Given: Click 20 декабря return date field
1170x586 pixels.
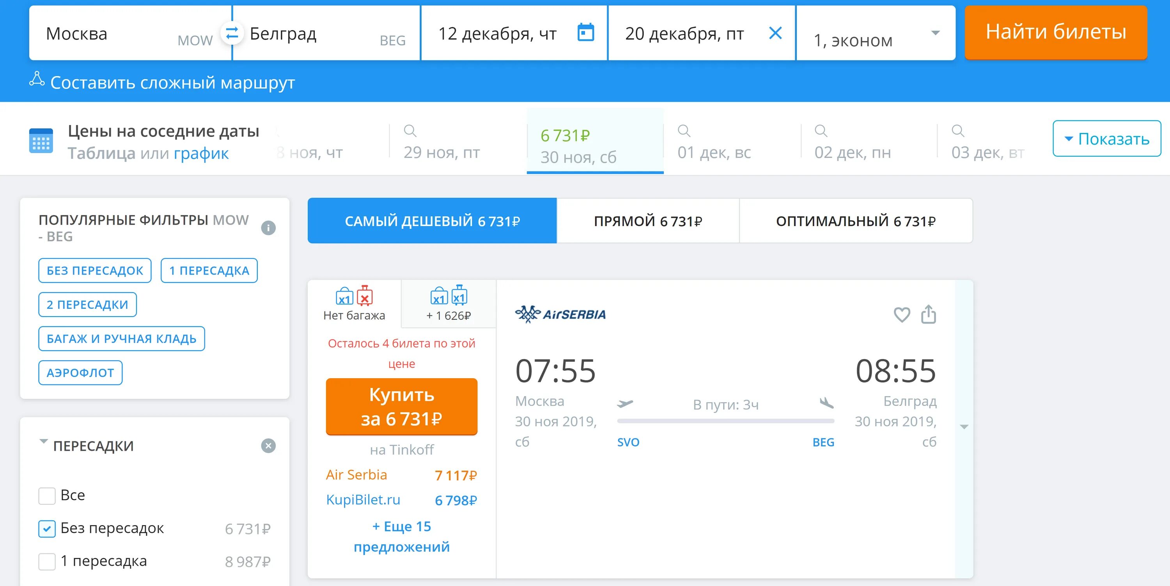Looking at the screenshot, I should (701, 33).
